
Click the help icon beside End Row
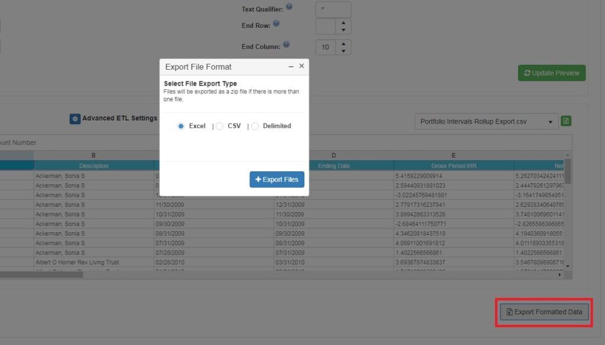point(276,24)
